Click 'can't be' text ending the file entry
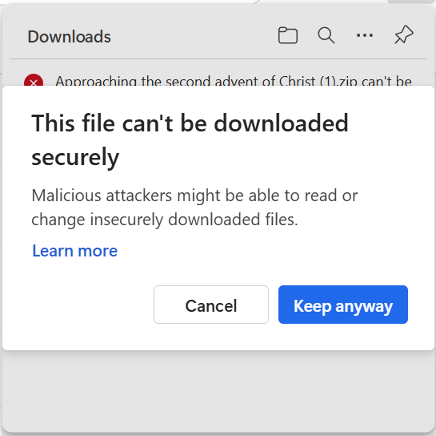Viewport: 436px width, 436px height. coord(386,81)
